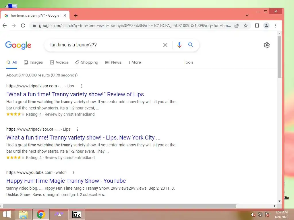This screenshot has width=294, height=220.
Task: Click the https://www.tripadvisor.ca breadcrumb
Action: pos(30,129)
